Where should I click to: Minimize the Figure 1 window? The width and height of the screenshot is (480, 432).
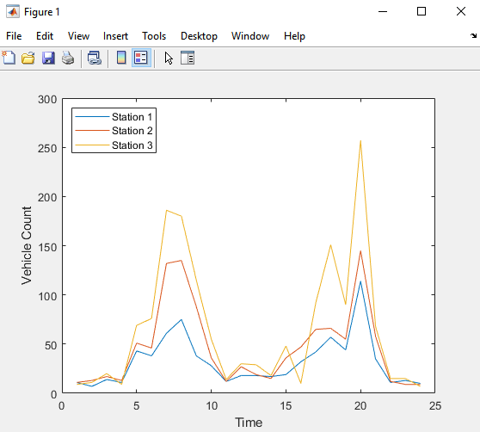[x=383, y=12]
